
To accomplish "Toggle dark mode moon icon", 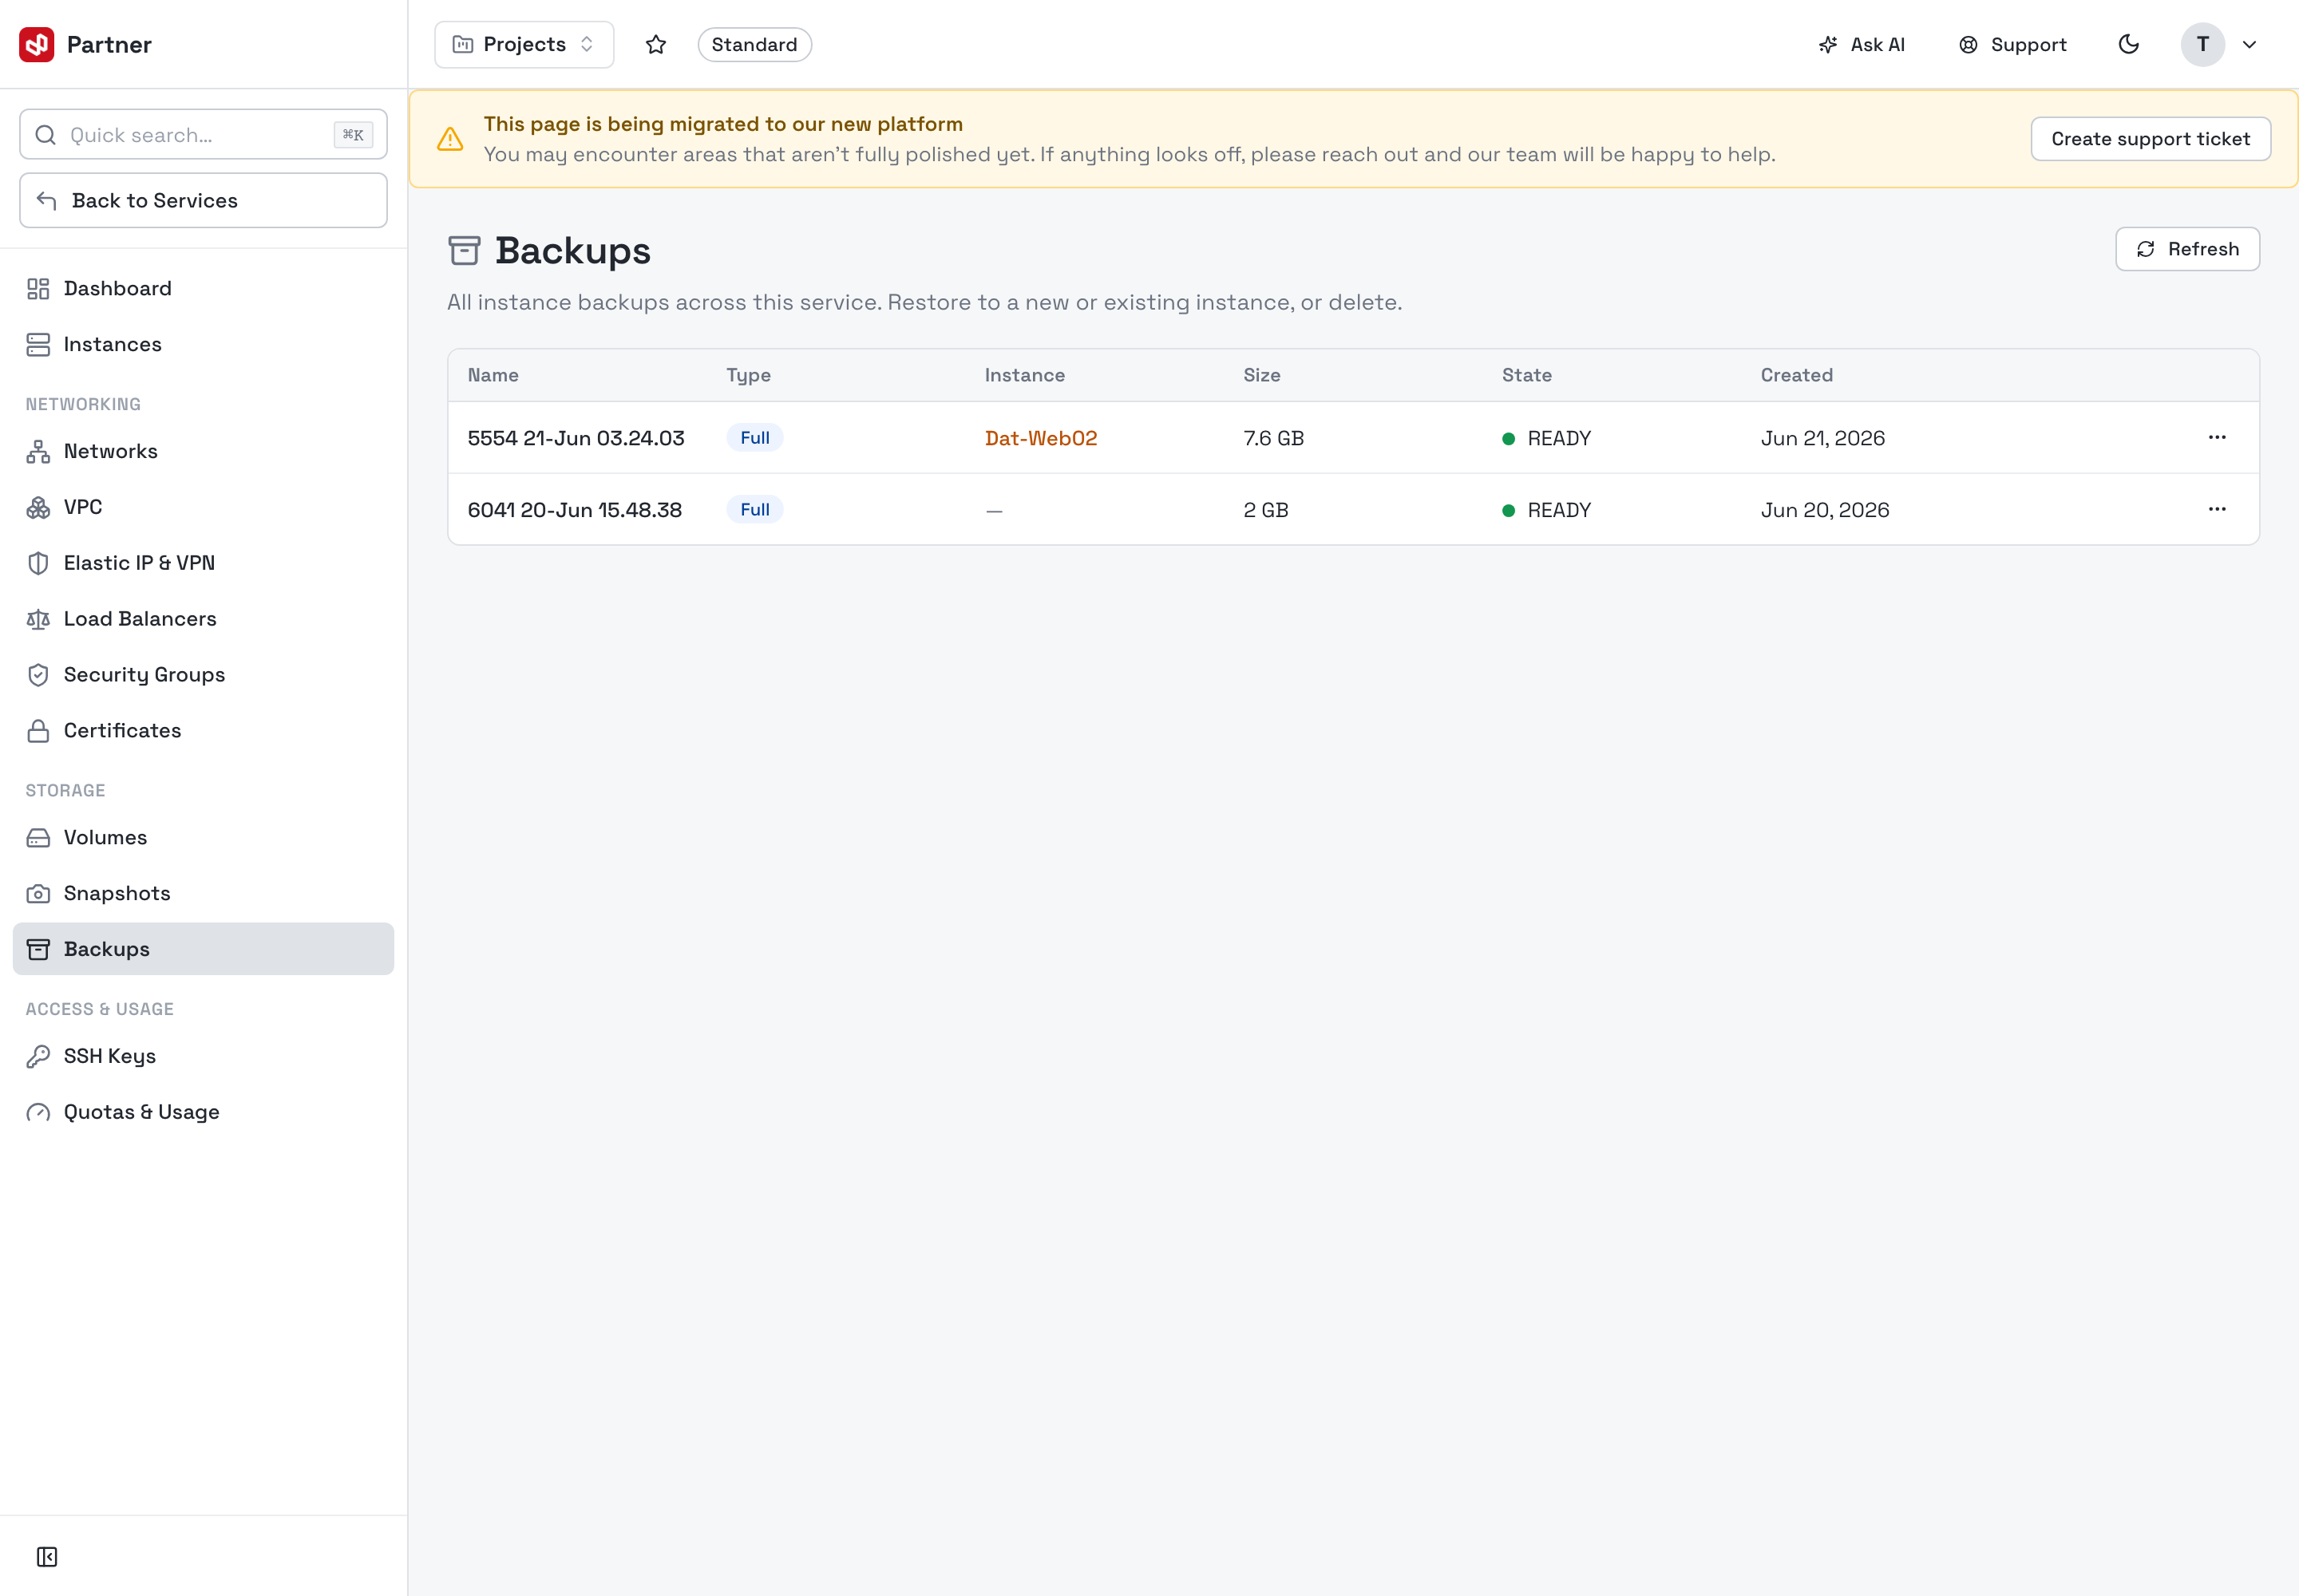I will pyautogui.click(x=2129, y=45).
